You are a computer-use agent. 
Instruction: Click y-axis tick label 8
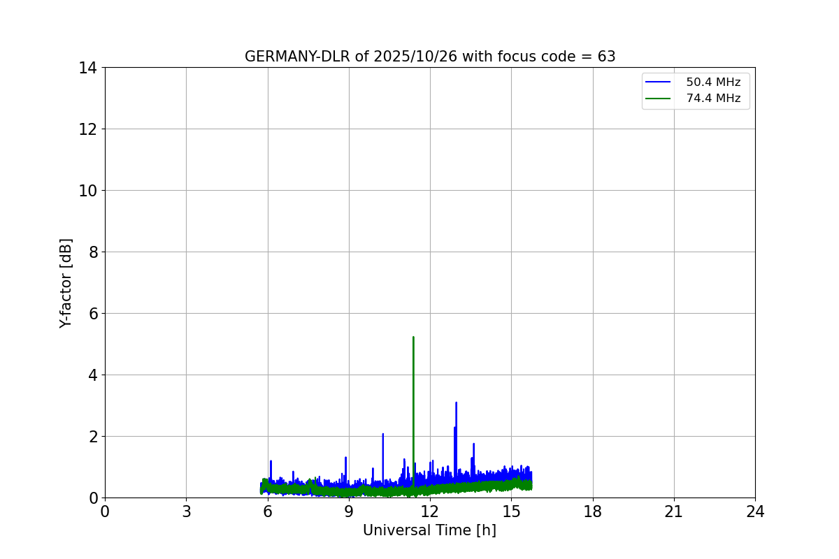click(x=93, y=252)
